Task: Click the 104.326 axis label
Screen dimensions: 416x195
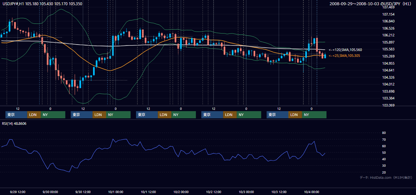Action: 389,77
